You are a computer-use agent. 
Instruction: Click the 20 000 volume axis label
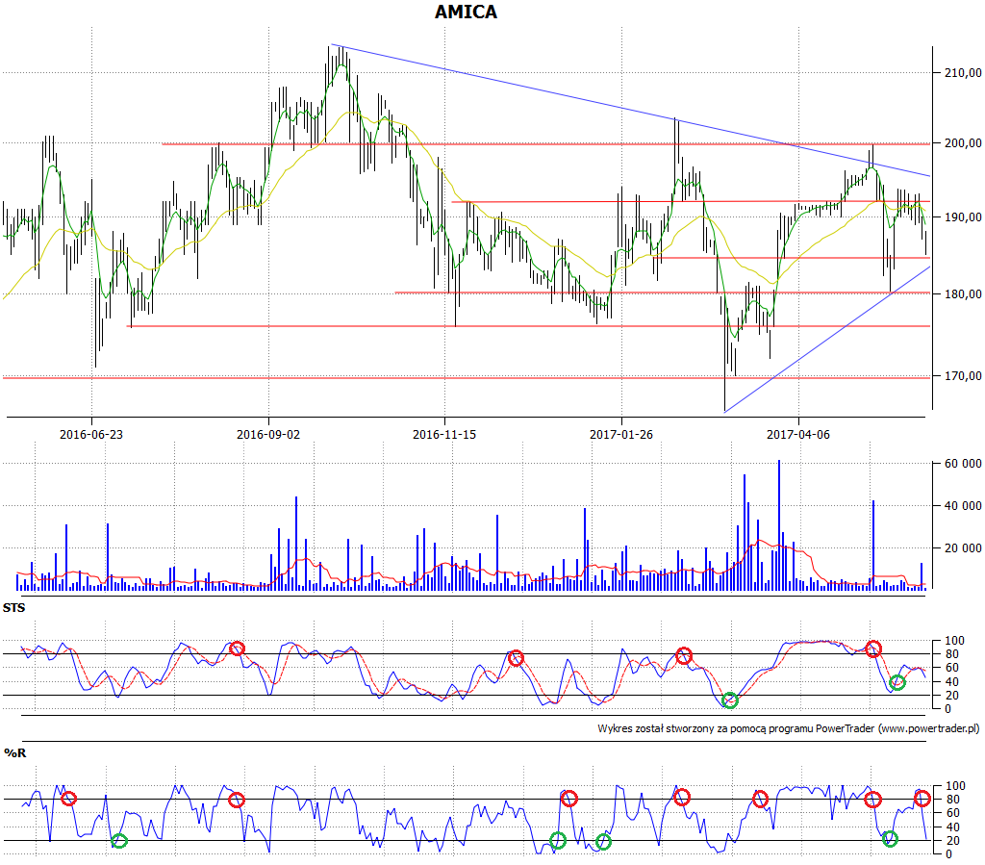(962, 547)
